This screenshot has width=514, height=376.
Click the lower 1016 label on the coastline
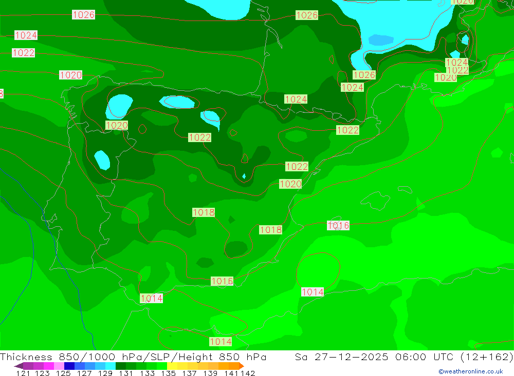click(x=222, y=281)
